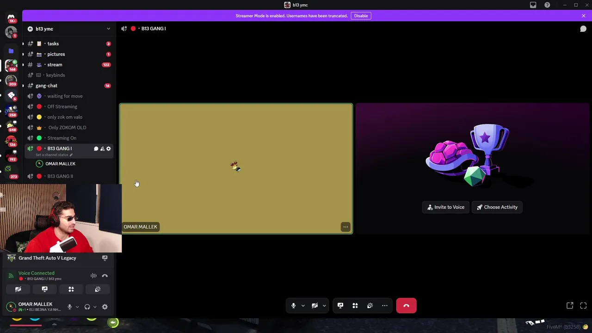Open server icon with 258 badge
The width and height of the screenshot is (592, 333).
pos(11,111)
